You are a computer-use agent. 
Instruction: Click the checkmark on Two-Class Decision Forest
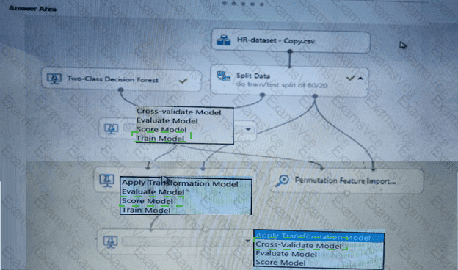tap(183, 81)
